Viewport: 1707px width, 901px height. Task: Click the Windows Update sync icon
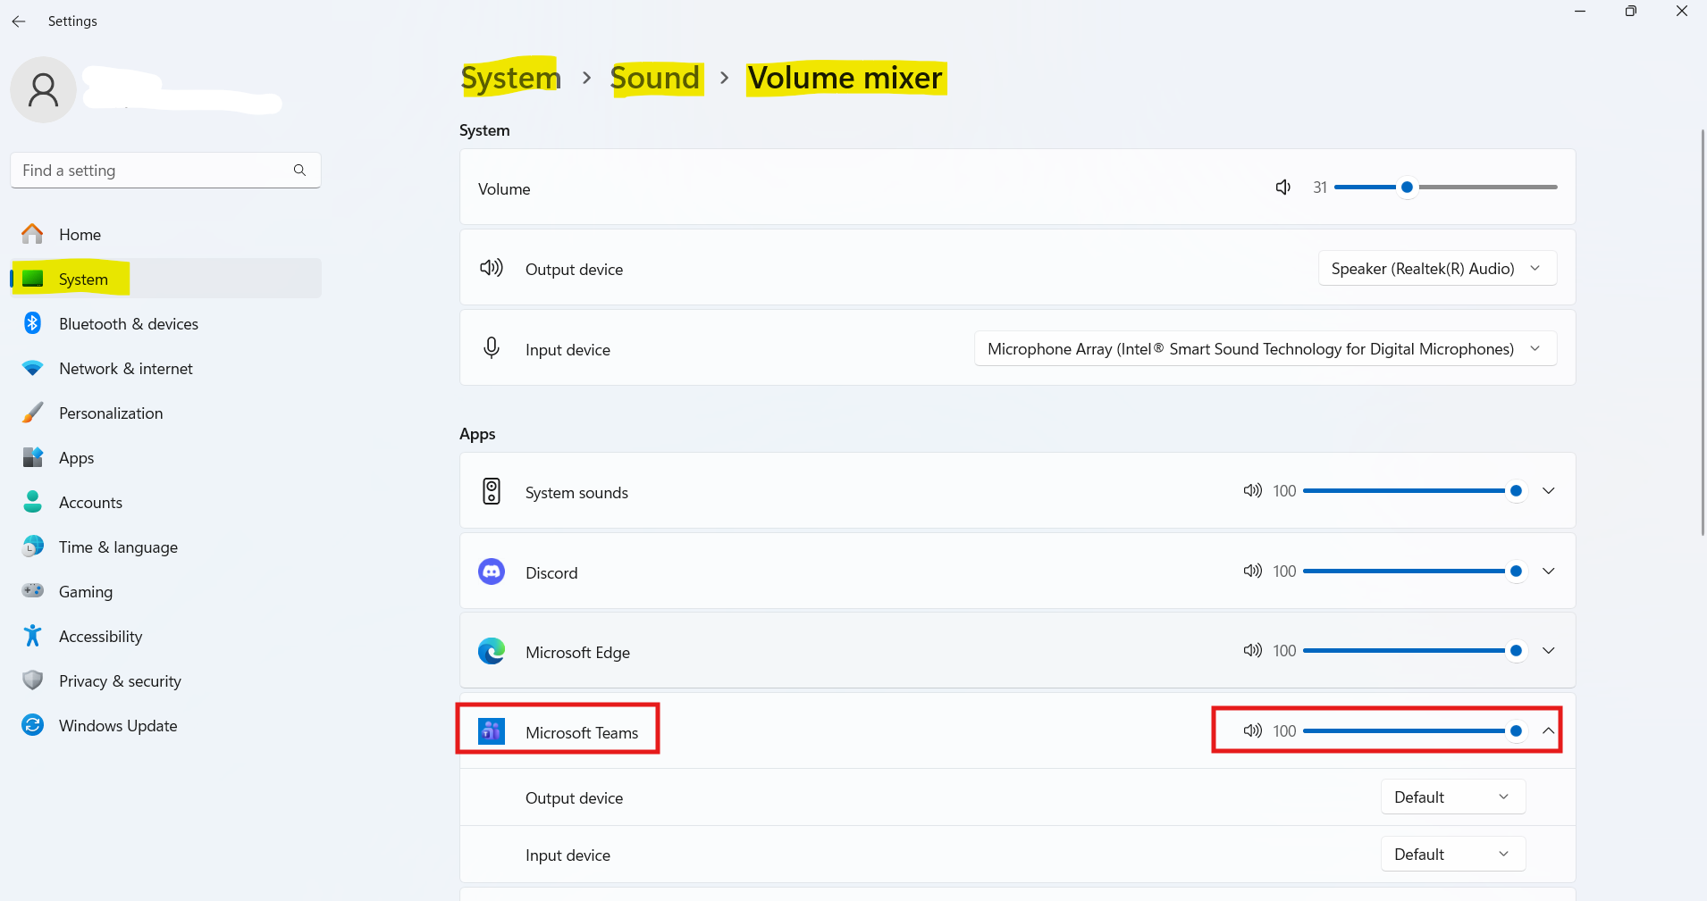[33, 725]
